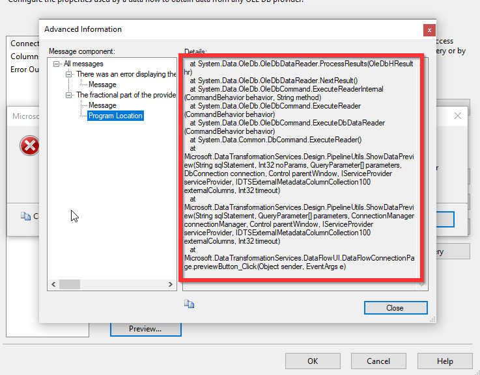Click the red error icon in the message box
The width and height of the screenshot is (480, 375).
point(29,146)
